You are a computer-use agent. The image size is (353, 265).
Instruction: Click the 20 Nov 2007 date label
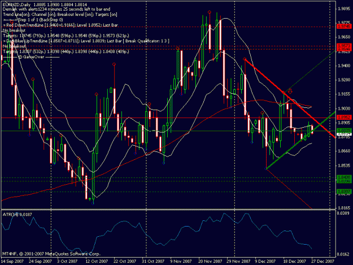210,261
